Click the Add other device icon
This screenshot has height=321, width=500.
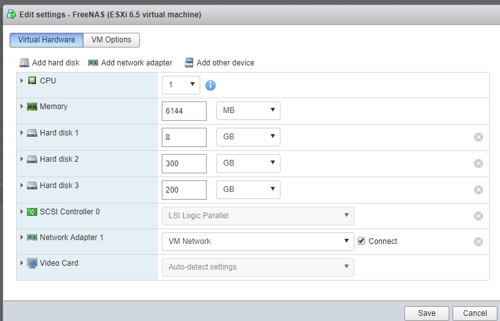point(189,63)
